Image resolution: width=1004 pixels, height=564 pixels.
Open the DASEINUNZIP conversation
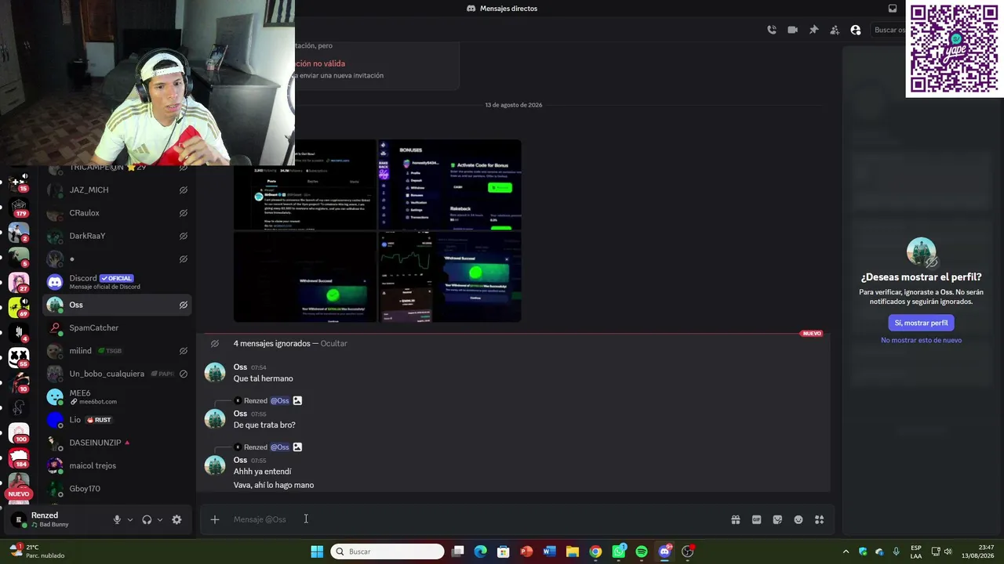(117, 443)
